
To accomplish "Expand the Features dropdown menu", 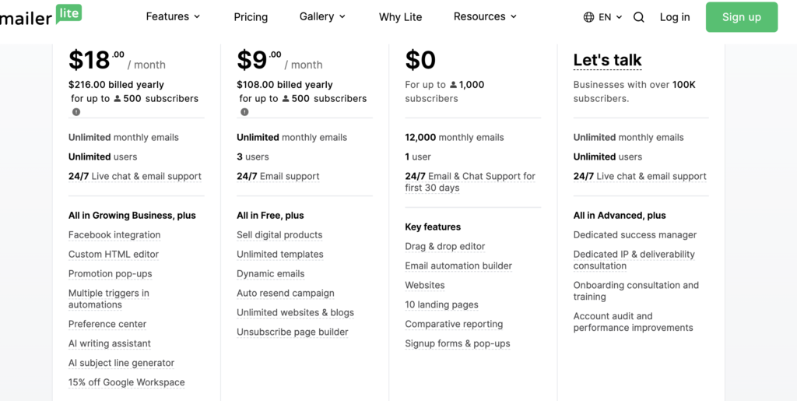I will (173, 16).
